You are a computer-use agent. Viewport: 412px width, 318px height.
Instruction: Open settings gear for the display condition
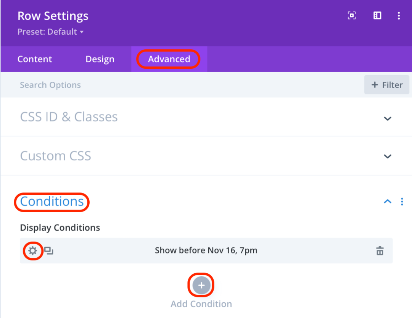(x=33, y=251)
